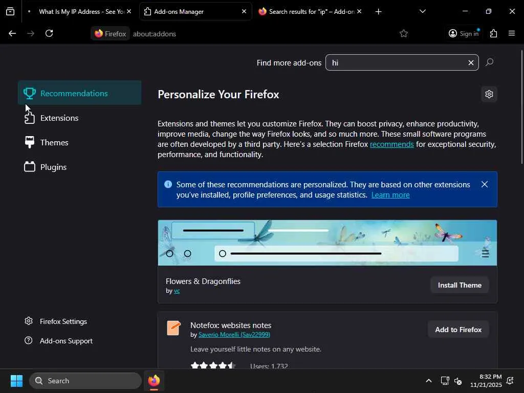The height and width of the screenshot is (393, 524).
Task: Open the gear tools menu for all add-ons
Action: click(489, 94)
